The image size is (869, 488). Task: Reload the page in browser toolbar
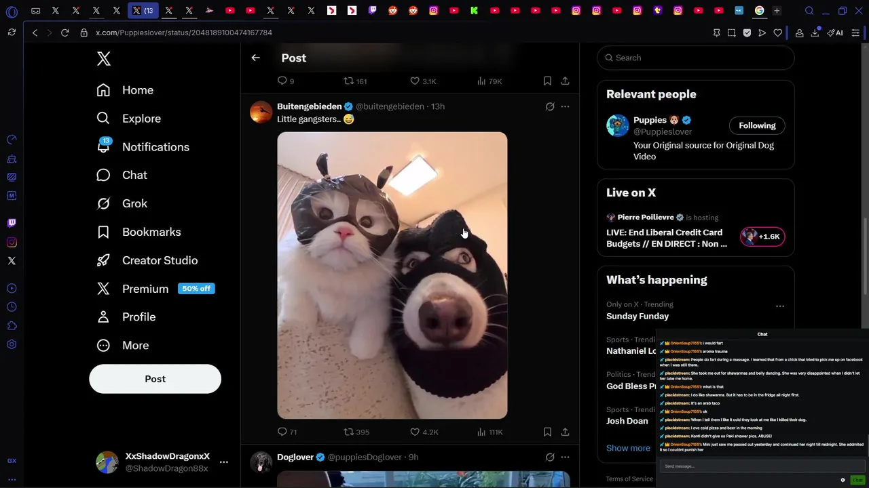pos(64,33)
